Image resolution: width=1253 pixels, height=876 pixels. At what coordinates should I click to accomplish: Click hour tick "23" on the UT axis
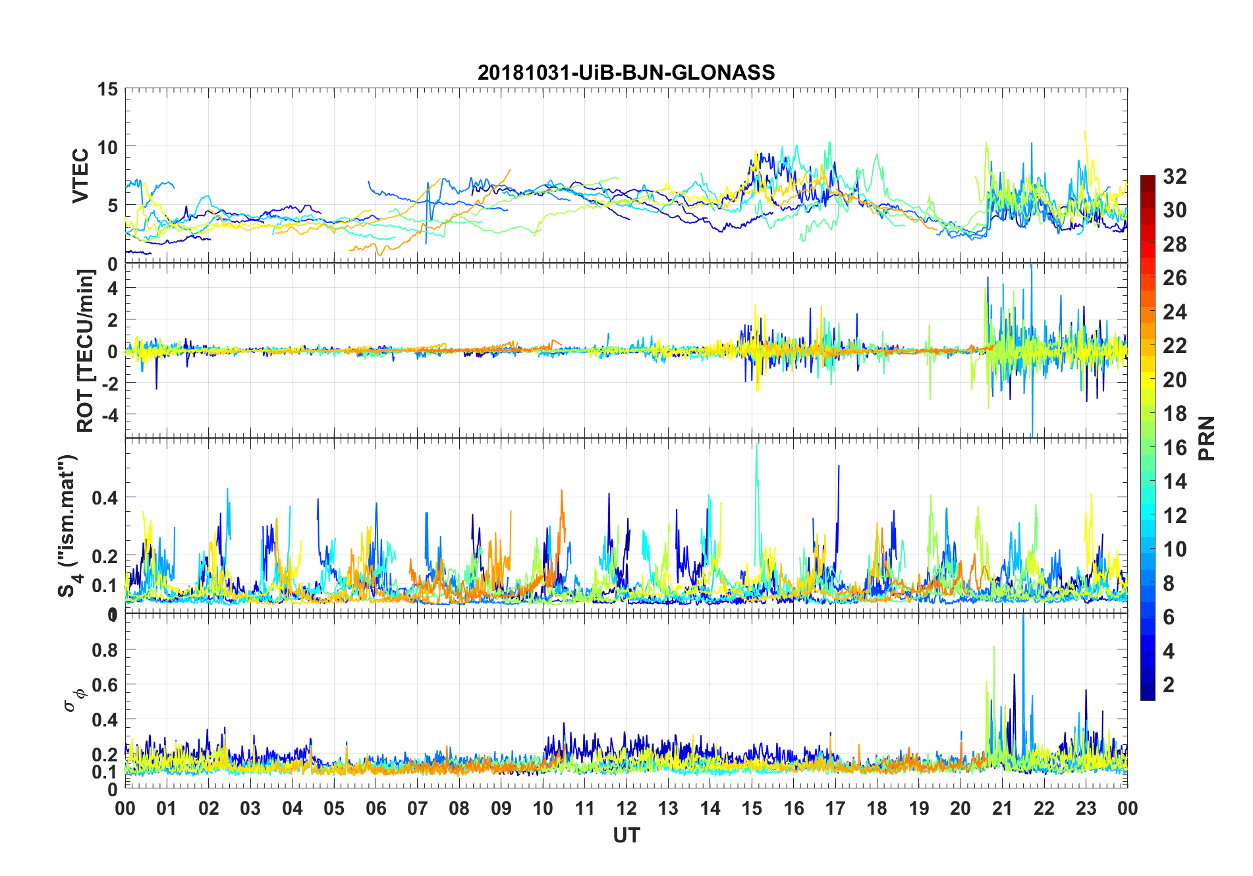1086,808
